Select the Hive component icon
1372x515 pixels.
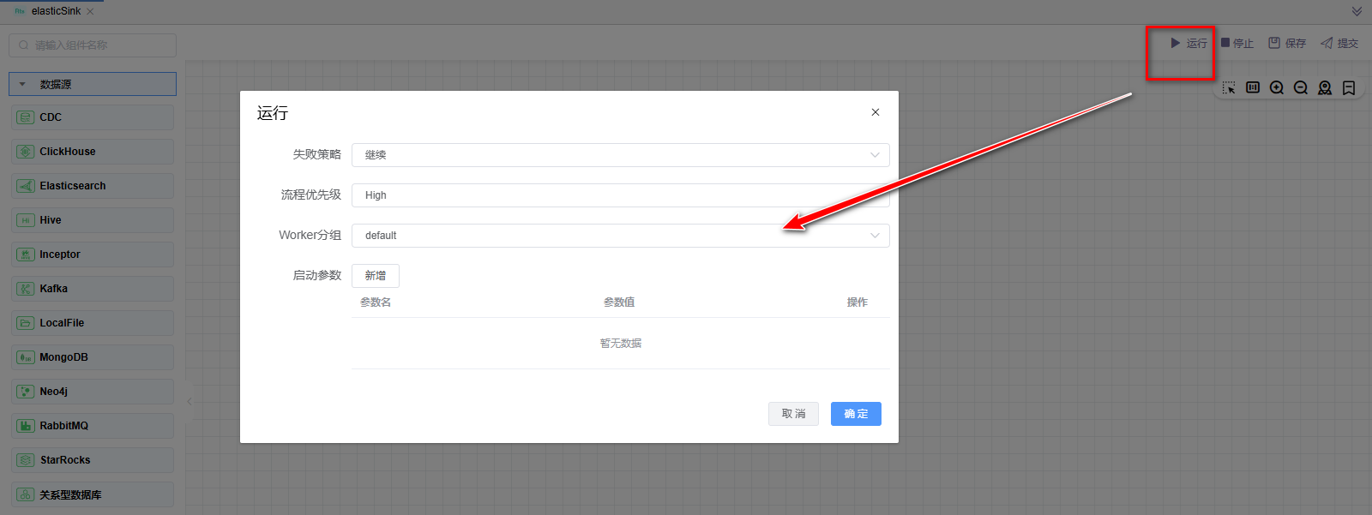26,220
